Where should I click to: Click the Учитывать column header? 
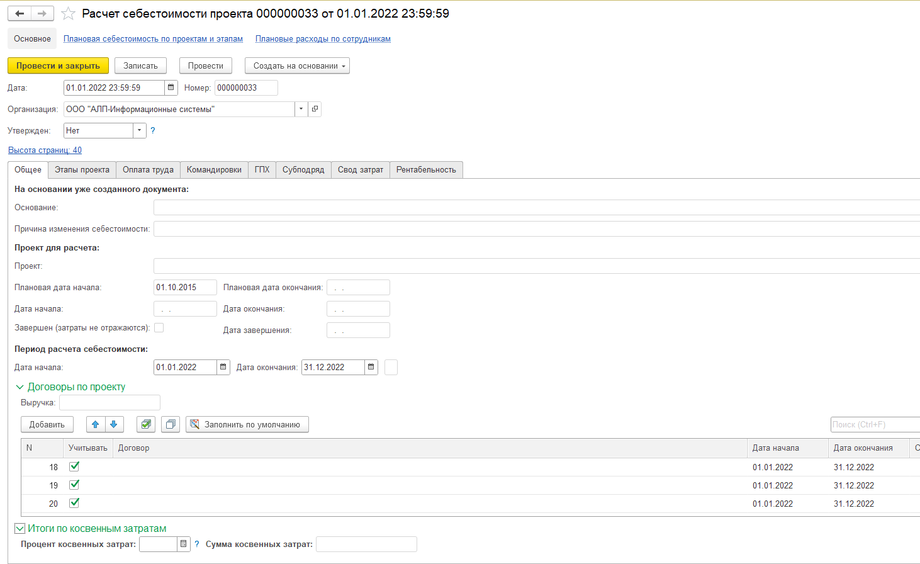pos(88,448)
